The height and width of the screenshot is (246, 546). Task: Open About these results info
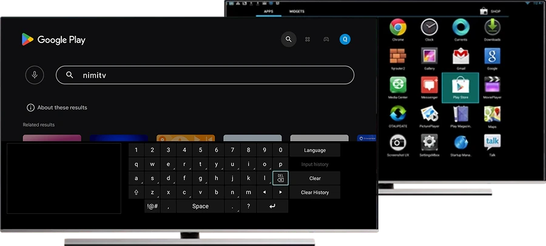coord(56,108)
